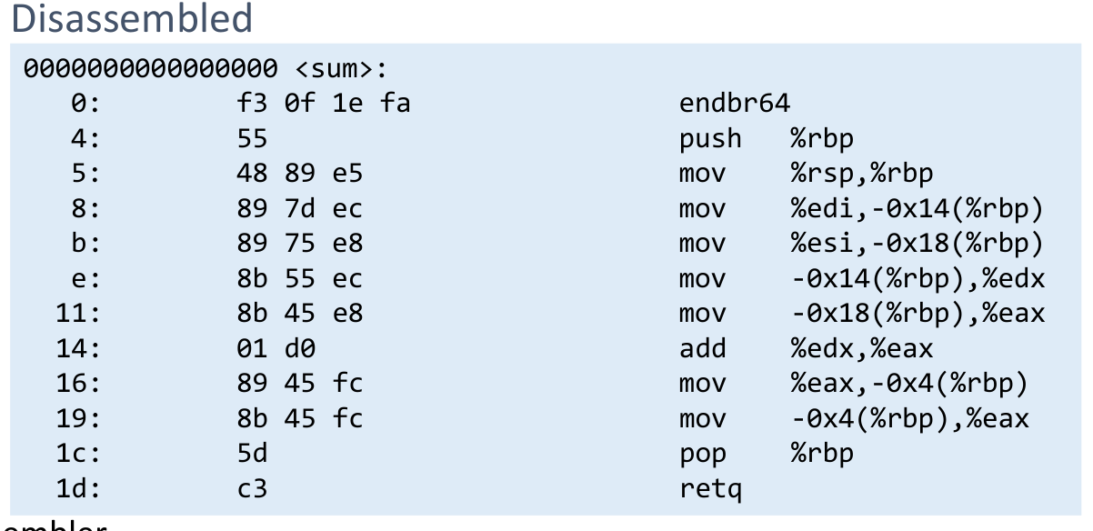Click operand %edi,-0x14(%rbp)
This screenshot has width=1093, height=531.
point(917,209)
